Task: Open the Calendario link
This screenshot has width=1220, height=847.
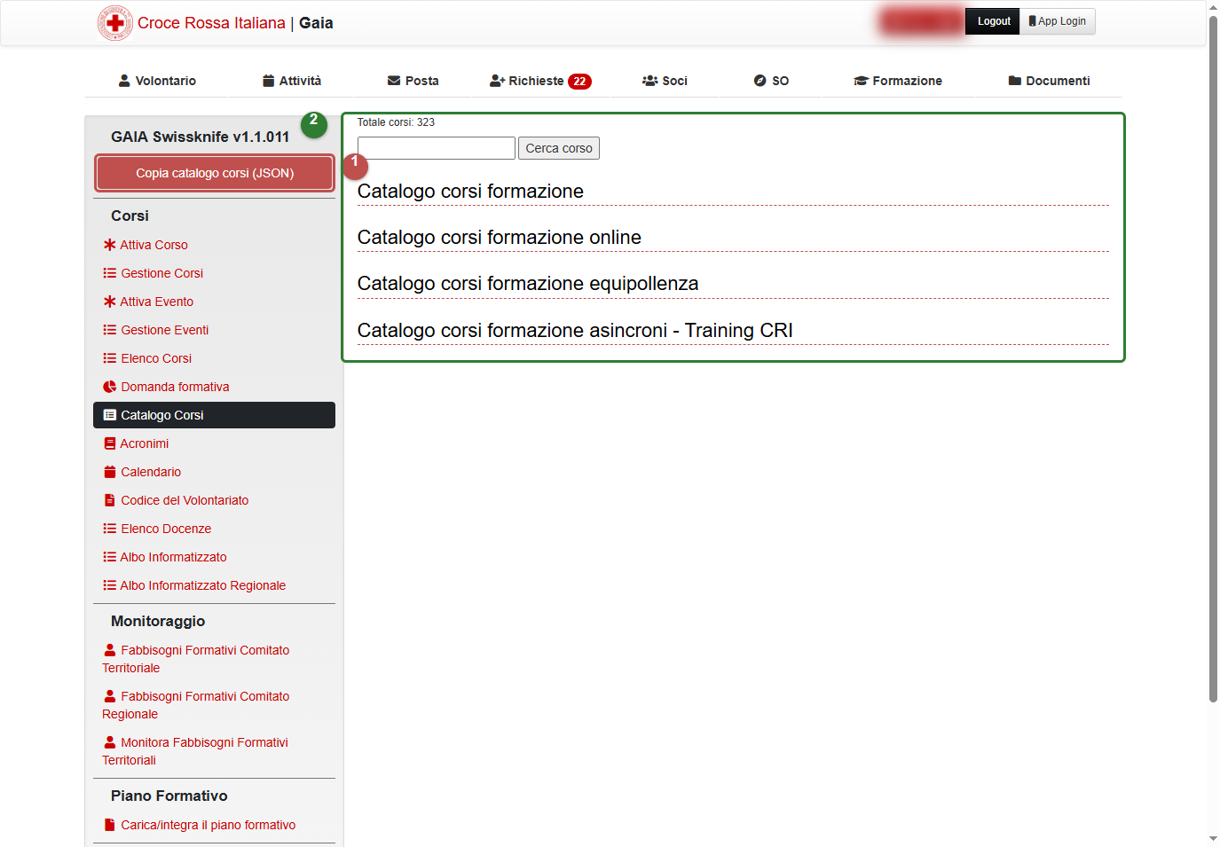Action: 151,472
